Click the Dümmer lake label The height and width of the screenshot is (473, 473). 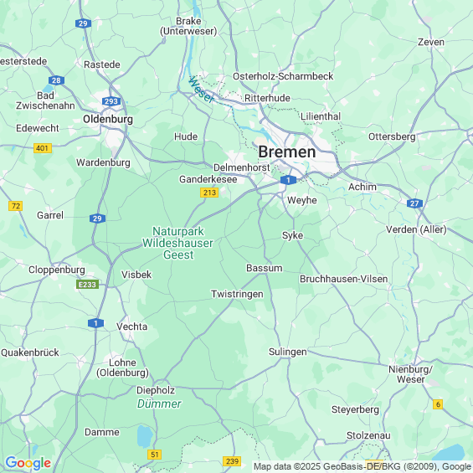coord(159,404)
